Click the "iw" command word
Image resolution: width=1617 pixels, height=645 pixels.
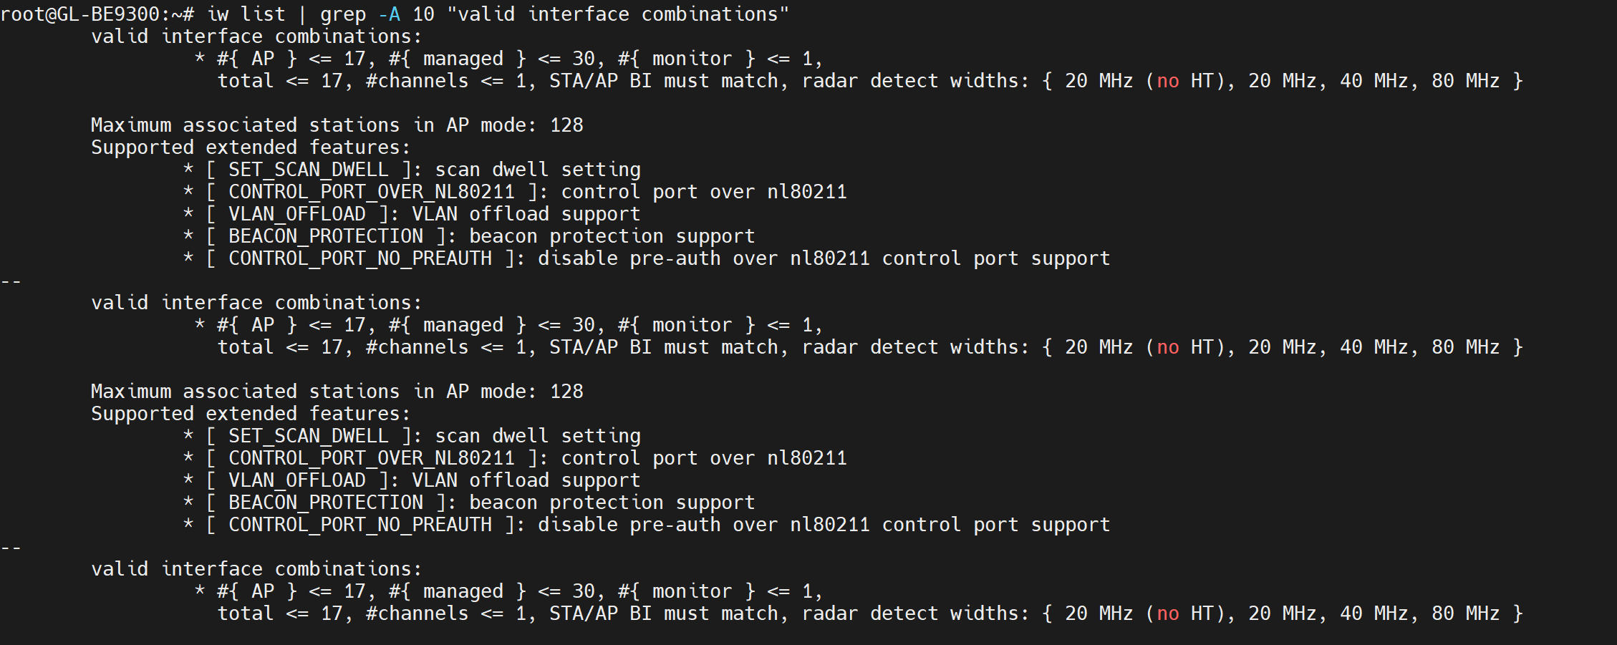click(x=218, y=14)
